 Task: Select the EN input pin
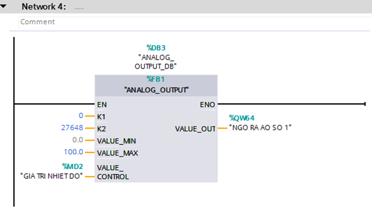[x=102, y=105]
